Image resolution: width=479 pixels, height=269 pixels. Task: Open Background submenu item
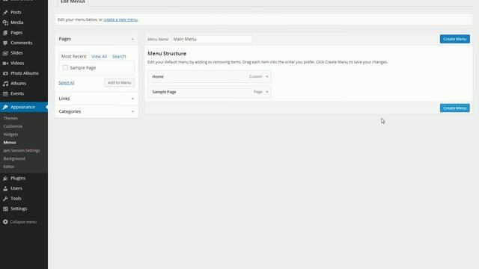tap(14, 158)
